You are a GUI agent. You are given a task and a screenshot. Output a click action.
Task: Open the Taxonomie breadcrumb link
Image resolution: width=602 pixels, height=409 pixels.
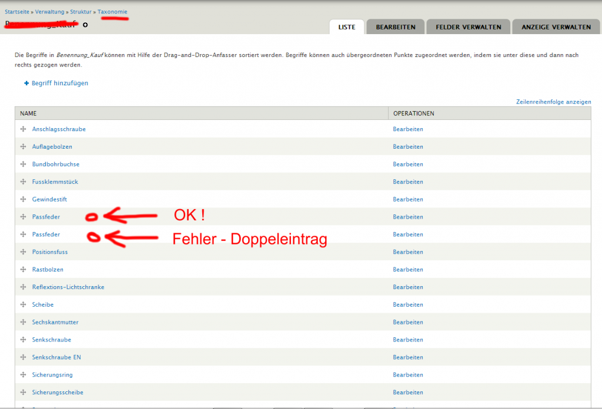click(112, 12)
